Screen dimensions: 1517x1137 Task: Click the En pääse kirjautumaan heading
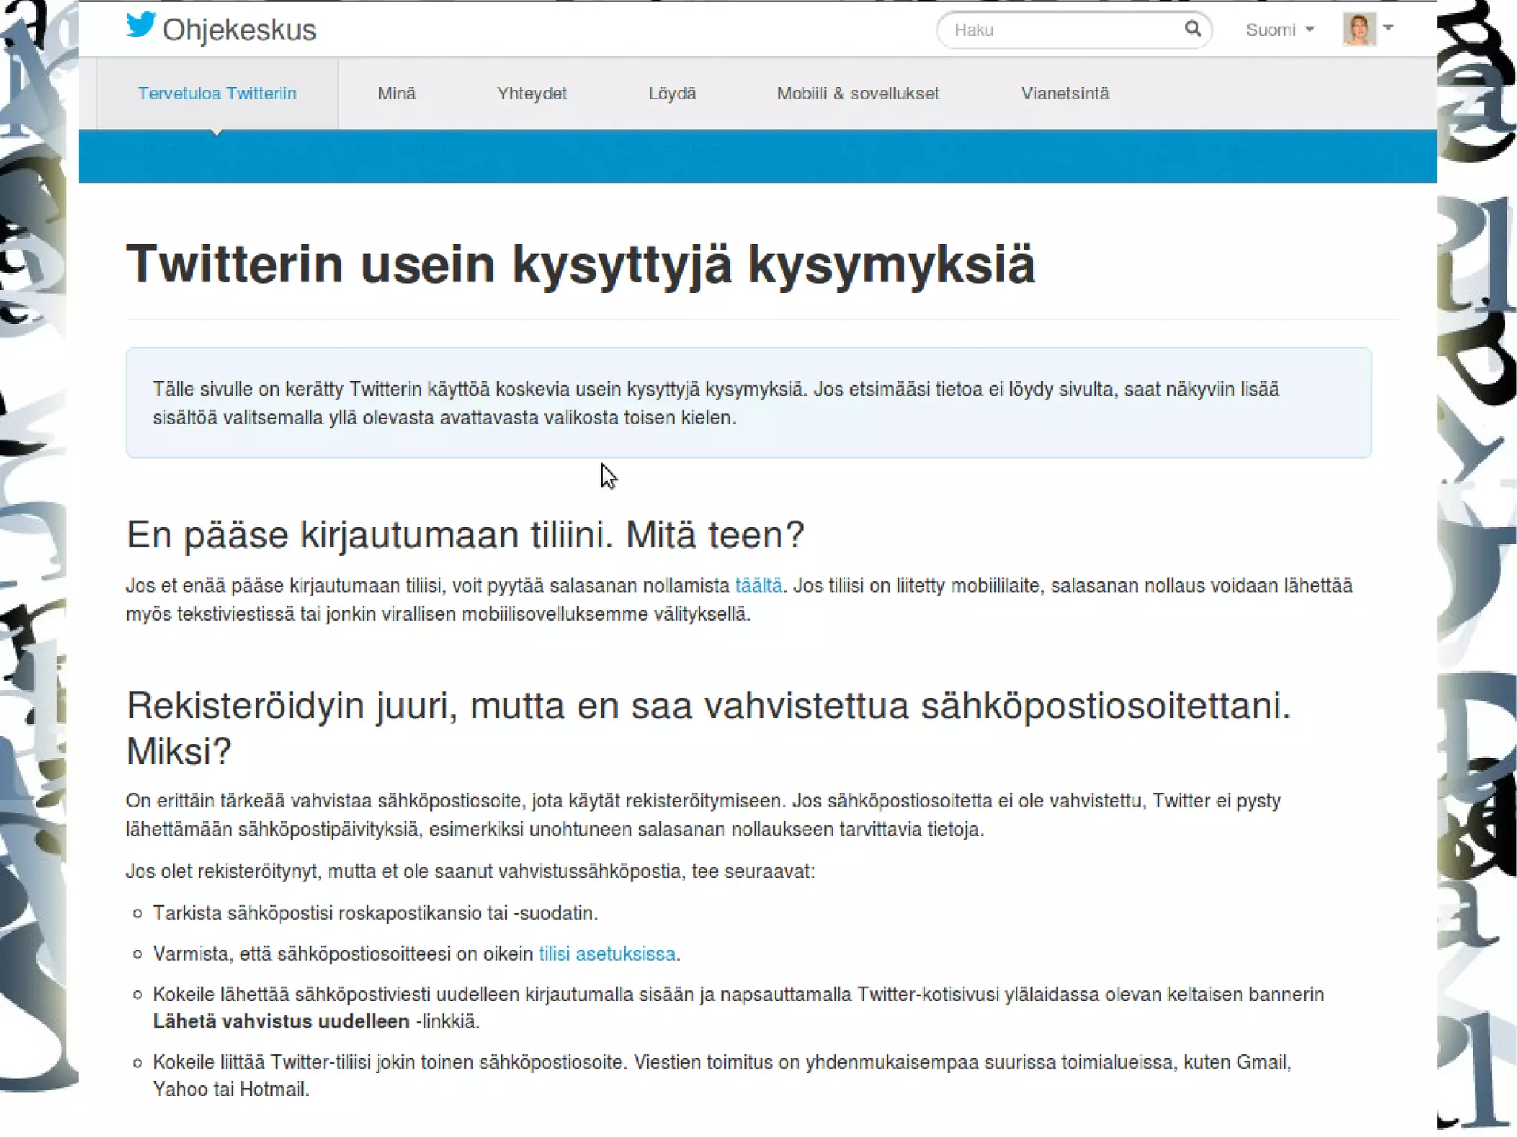coord(464,535)
